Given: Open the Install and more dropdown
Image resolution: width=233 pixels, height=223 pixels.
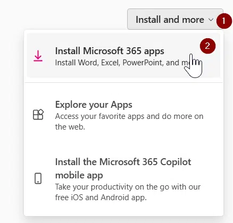Looking at the screenshot, I should pyautogui.click(x=175, y=19).
